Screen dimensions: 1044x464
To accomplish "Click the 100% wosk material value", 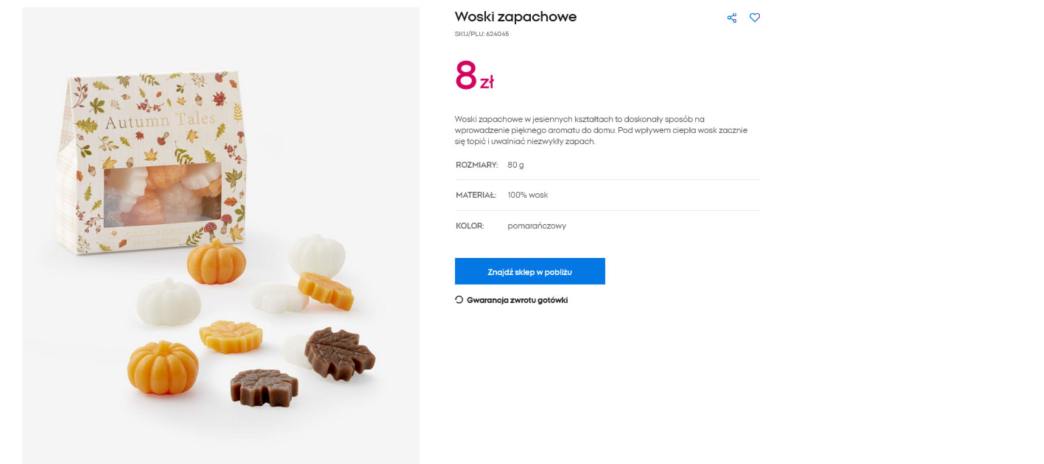I will (x=528, y=195).
